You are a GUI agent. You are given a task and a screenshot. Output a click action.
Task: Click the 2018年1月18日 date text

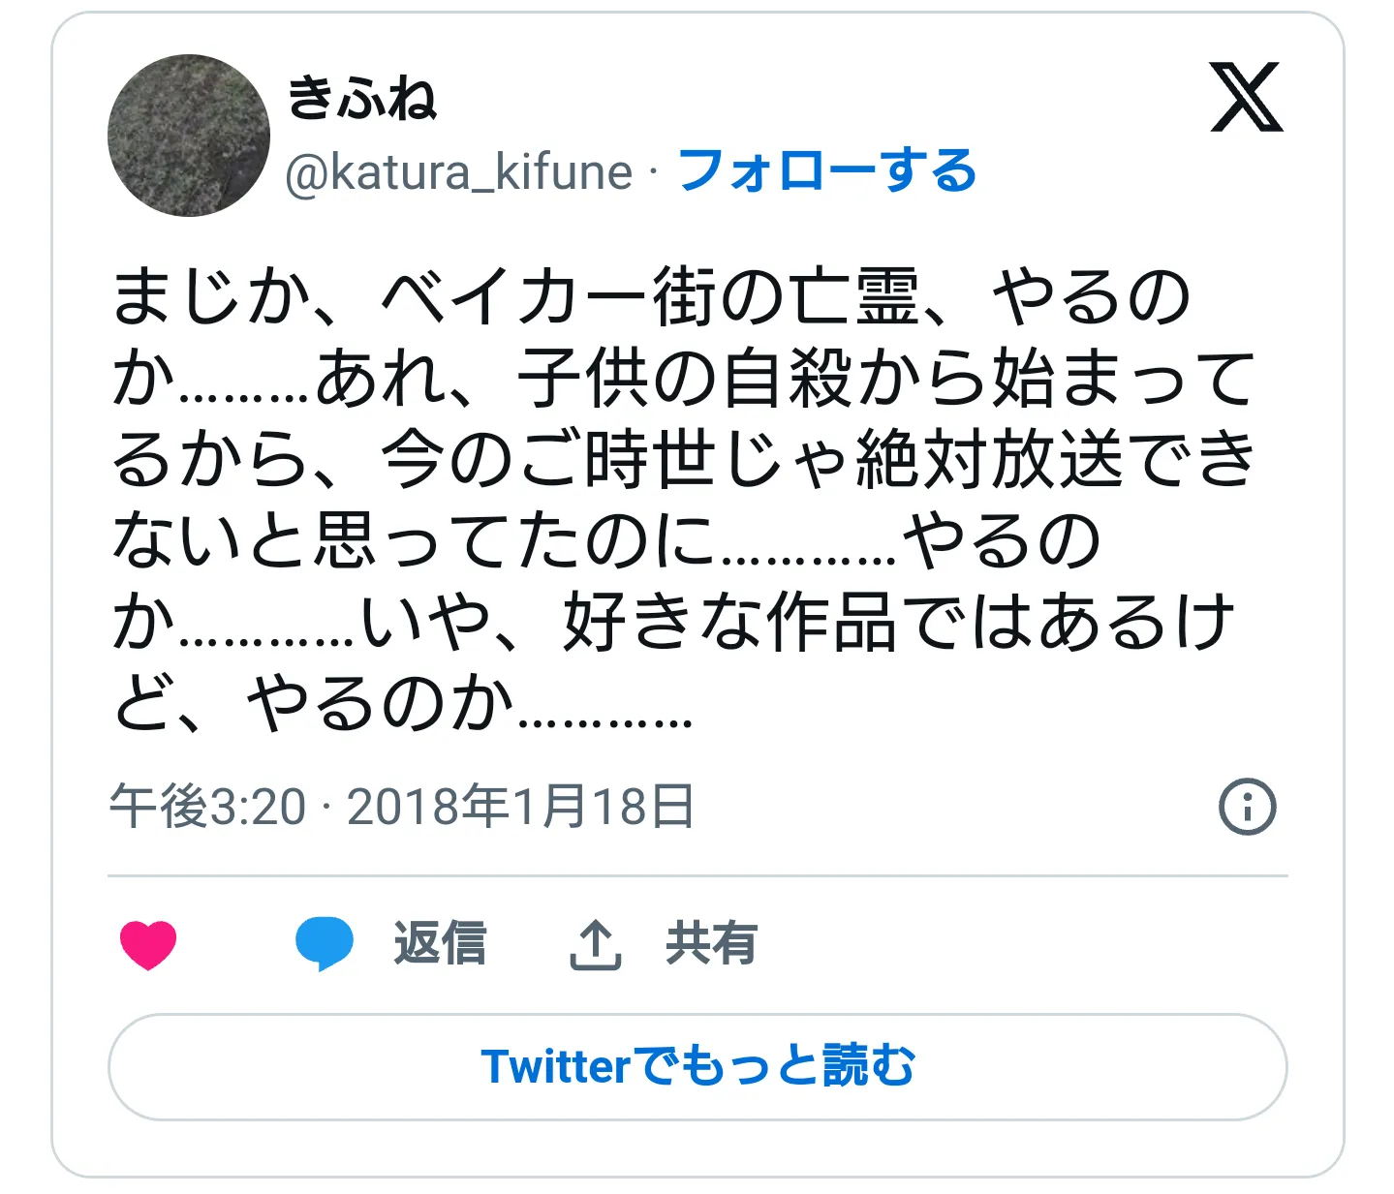(521, 807)
